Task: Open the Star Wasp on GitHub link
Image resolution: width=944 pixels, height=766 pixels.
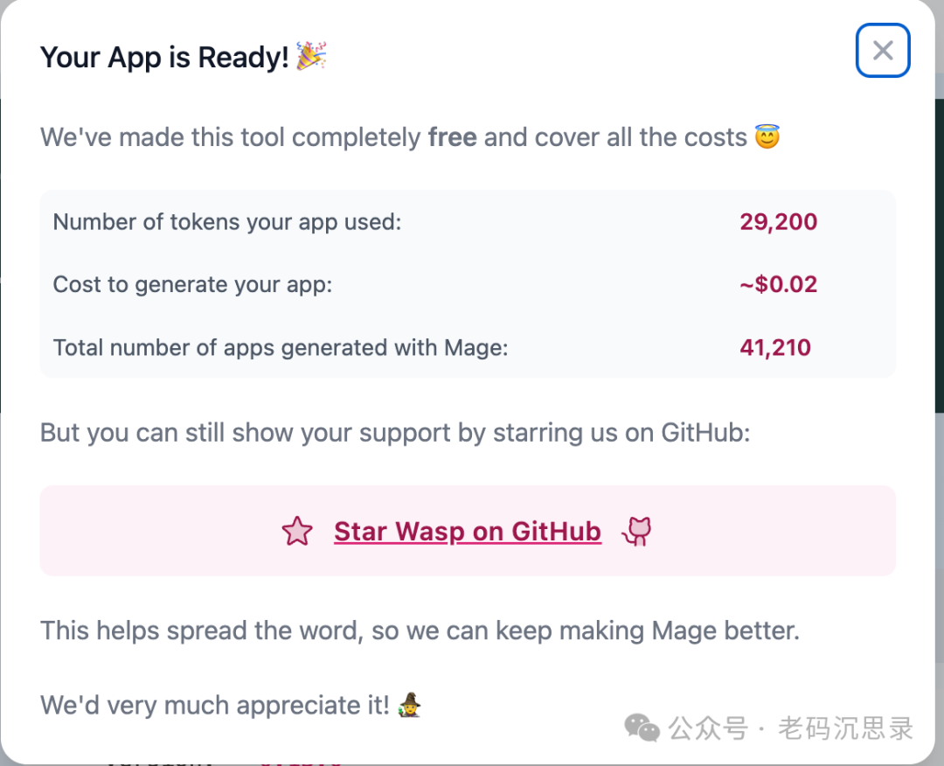Action: pyautogui.click(x=468, y=531)
